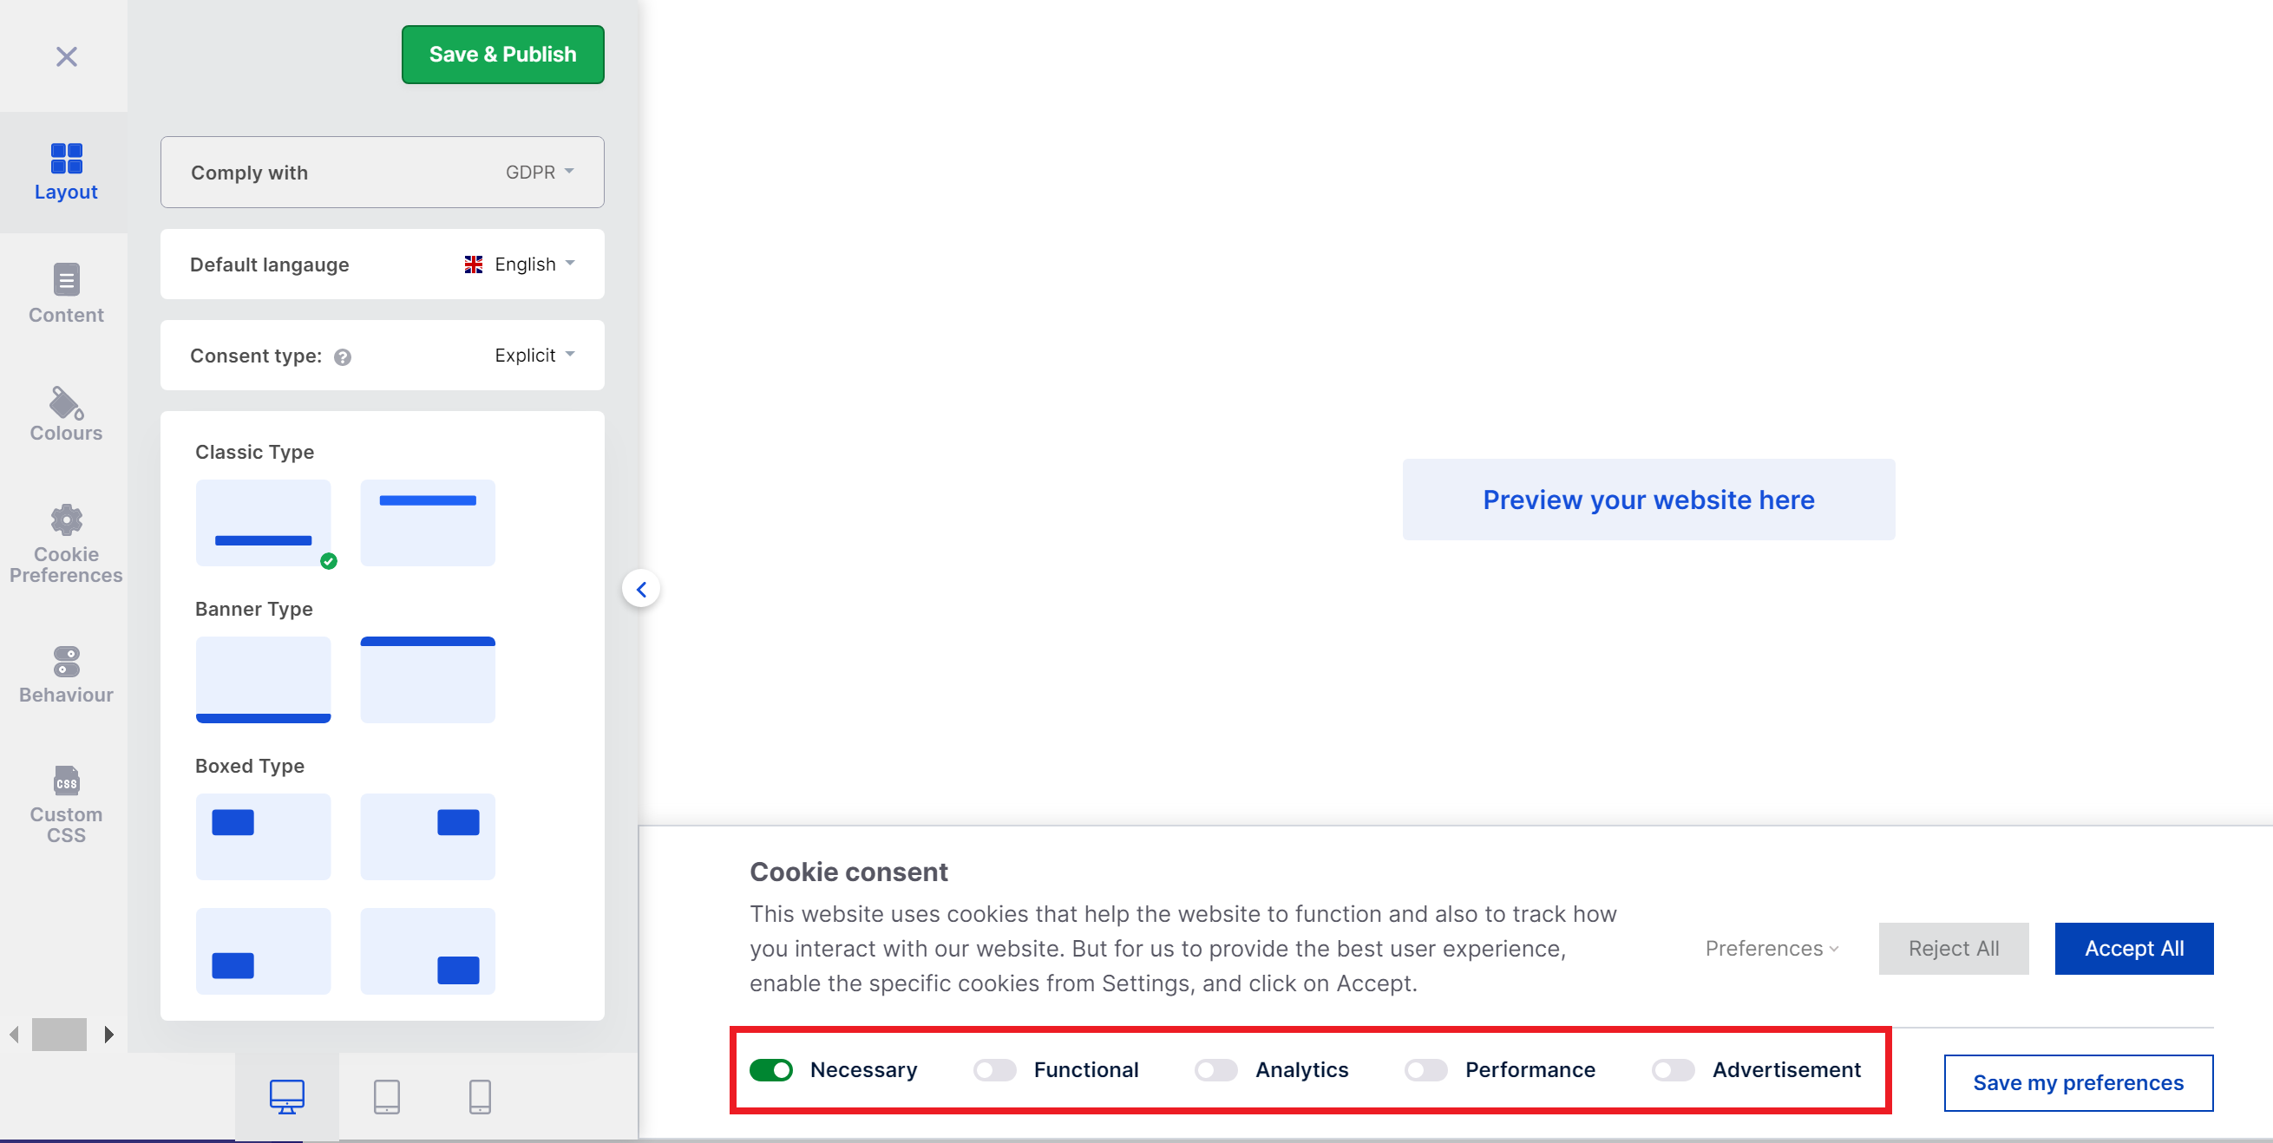Click the 'Classic Type' label

coord(254,452)
